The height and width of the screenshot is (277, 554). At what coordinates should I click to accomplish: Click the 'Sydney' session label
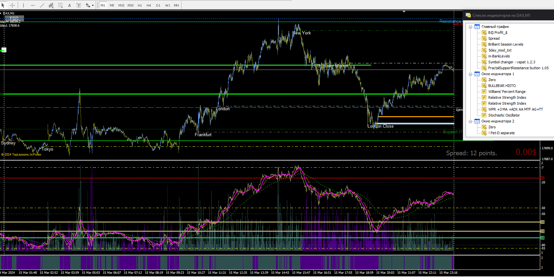pos(8,143)
